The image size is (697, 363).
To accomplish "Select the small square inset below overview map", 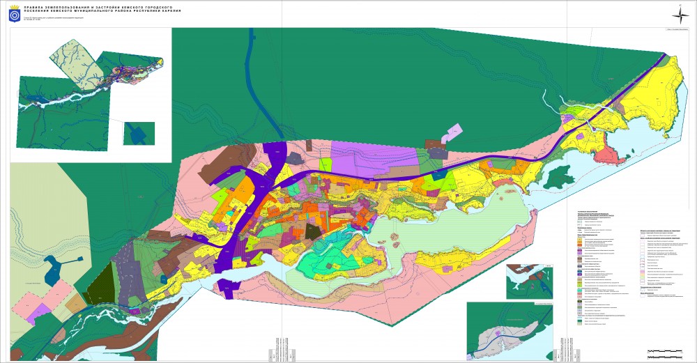I will click(139, 133).
